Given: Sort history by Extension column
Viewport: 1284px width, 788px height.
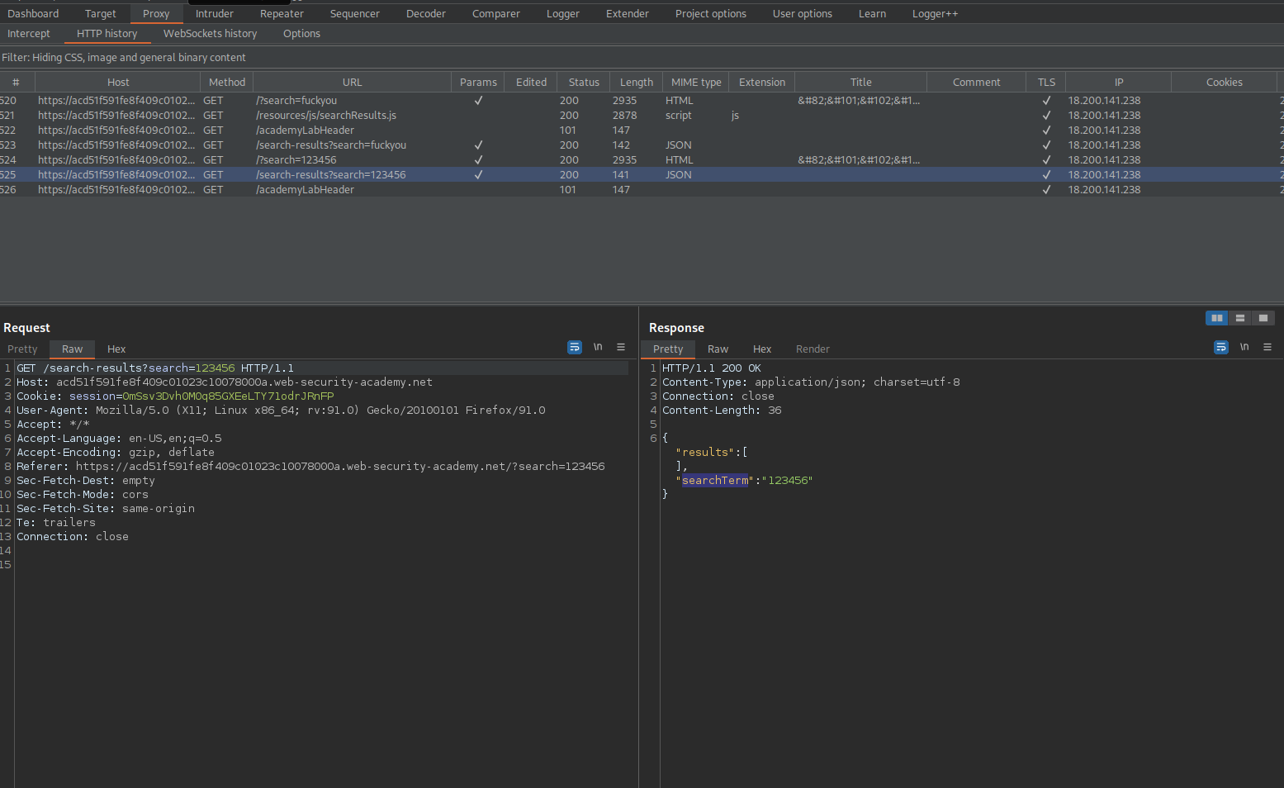Looking at the screenshot, I should coord(762,83).
